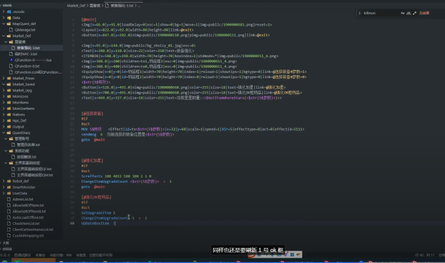Click line number 40 in the gutter
Image resolution: width=445 pixels, height=263 pixels.
[72, 224]
